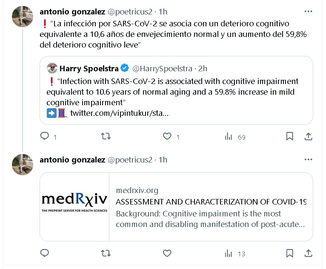Viewport: 326px width, 269px height.
Task: Open Harry Spoelstra's profile from quoted tweet
Action: click(x=89, y=68)
